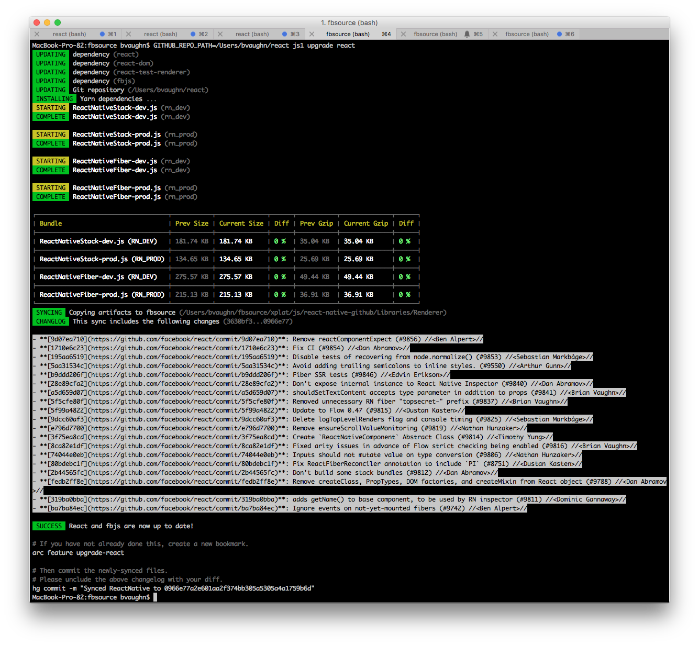This screenshot has height=645, width=699.
Task: Click the bell notification icon on tab ⌘5
Action: (467, 34)
